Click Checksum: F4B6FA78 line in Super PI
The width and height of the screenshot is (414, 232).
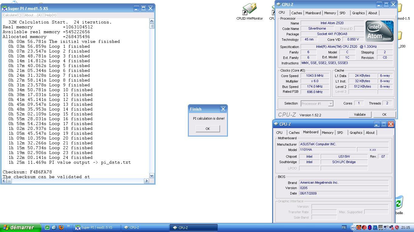pos(27,172)
